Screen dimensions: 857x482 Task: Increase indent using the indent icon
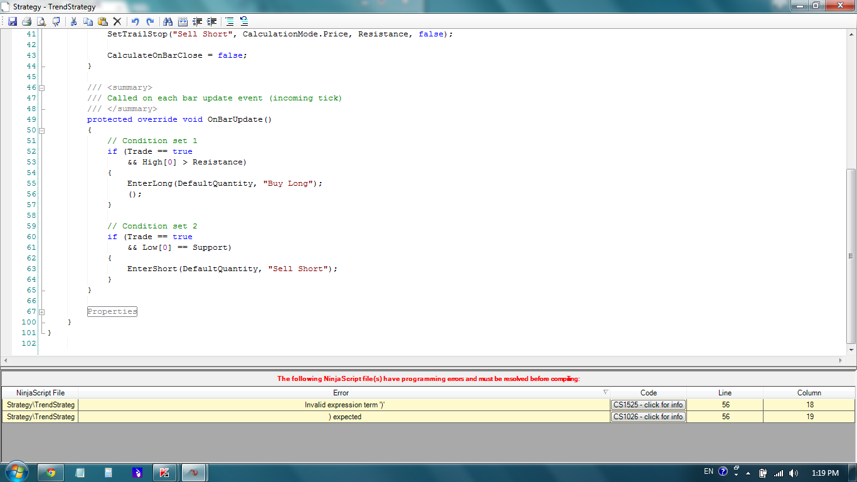pyautogui.click(x=212, y=21)
